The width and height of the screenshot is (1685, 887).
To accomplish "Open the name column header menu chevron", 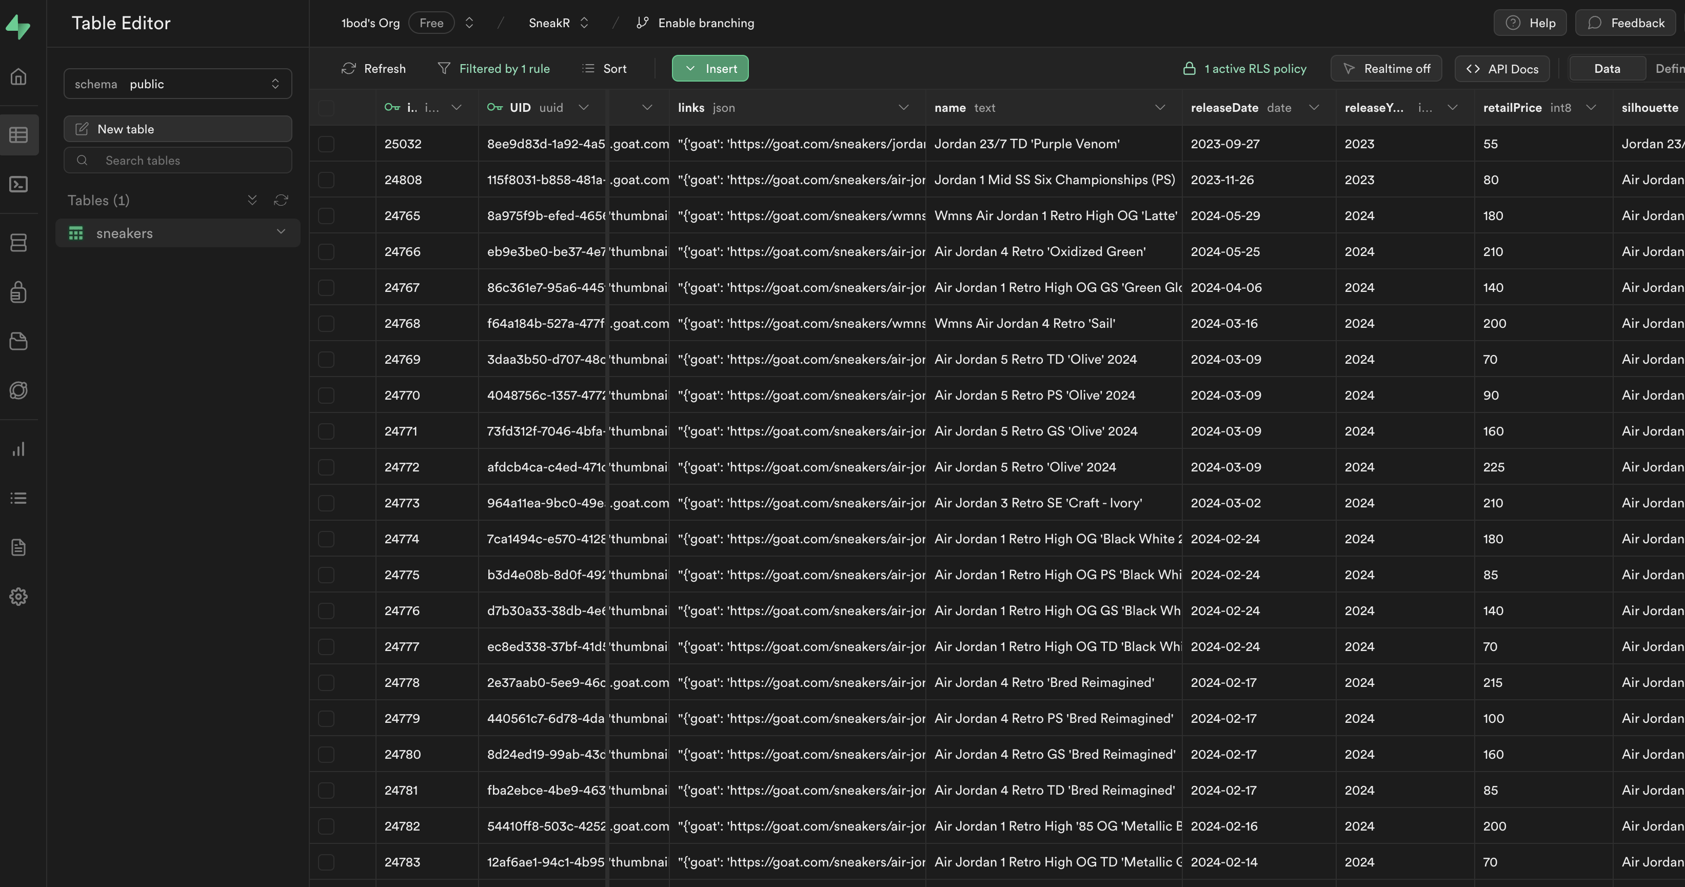I will (x=1160, y=107).
